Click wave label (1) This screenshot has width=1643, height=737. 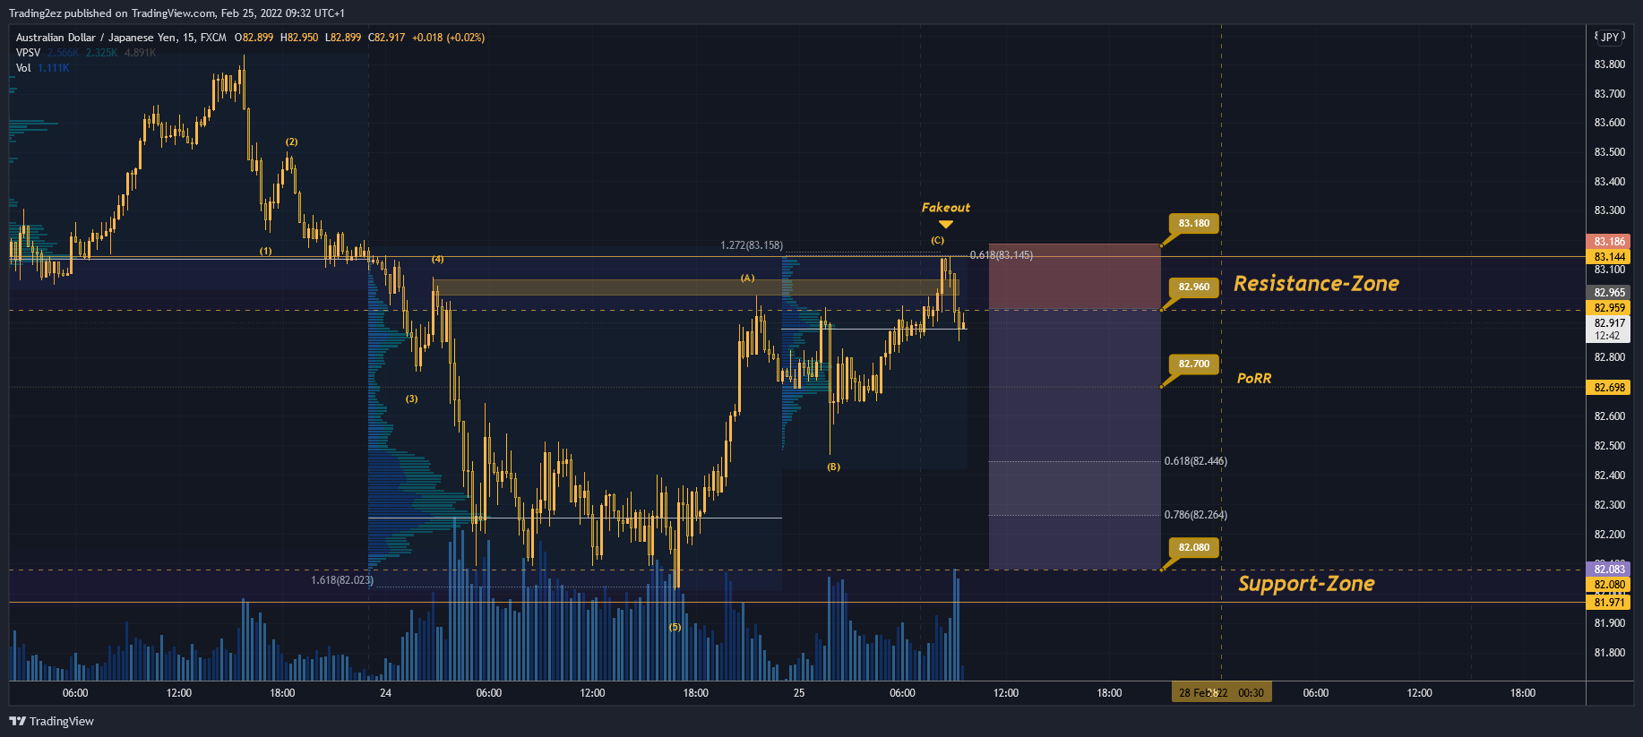coord(266,252)
